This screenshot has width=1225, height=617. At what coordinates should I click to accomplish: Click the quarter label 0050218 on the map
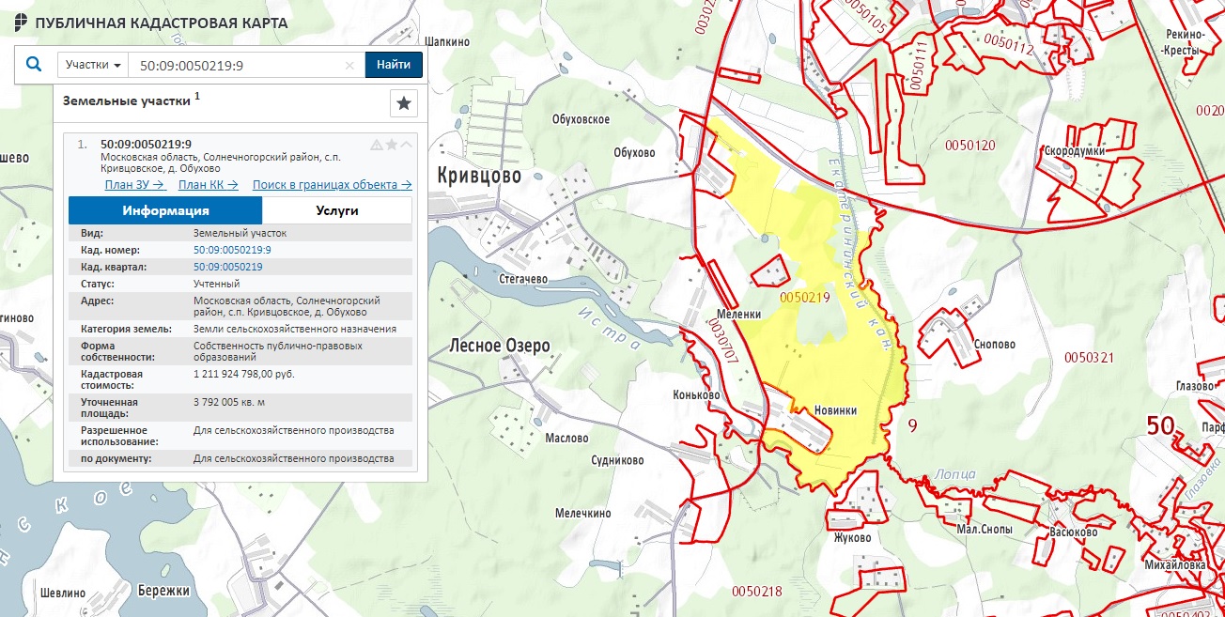(757, 592)
